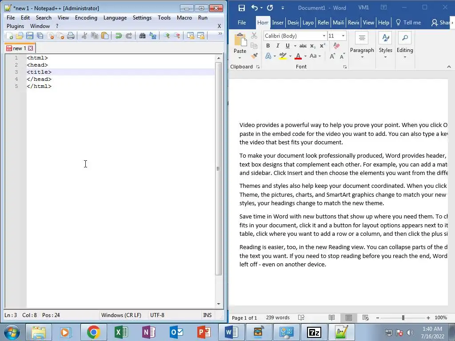Click 239 words count in Word status bar
455x341 pixels.
point(278,317)
